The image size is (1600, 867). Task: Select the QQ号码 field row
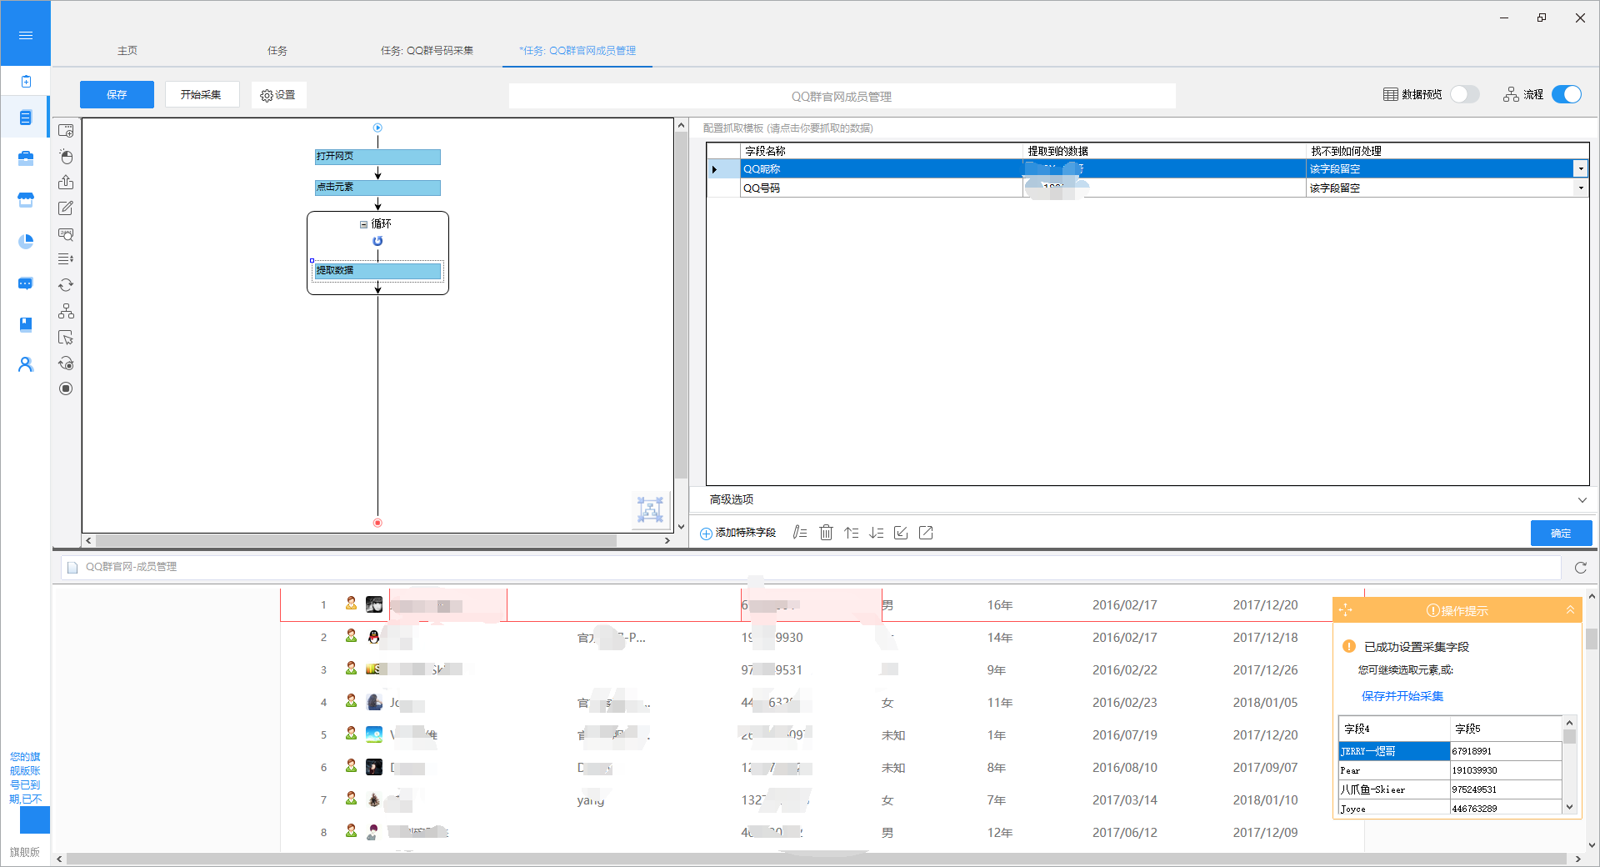(x=1147, y=188)
